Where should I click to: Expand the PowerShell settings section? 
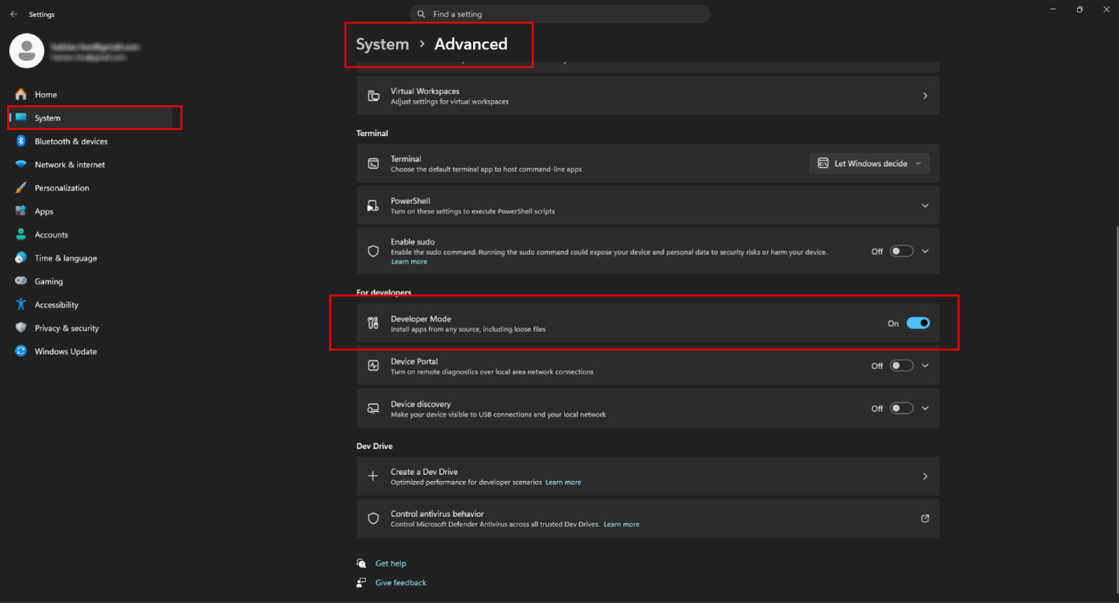click(925, 205)
